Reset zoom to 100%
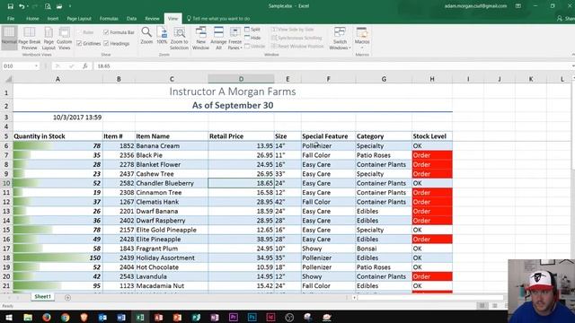 click(162, 36)
